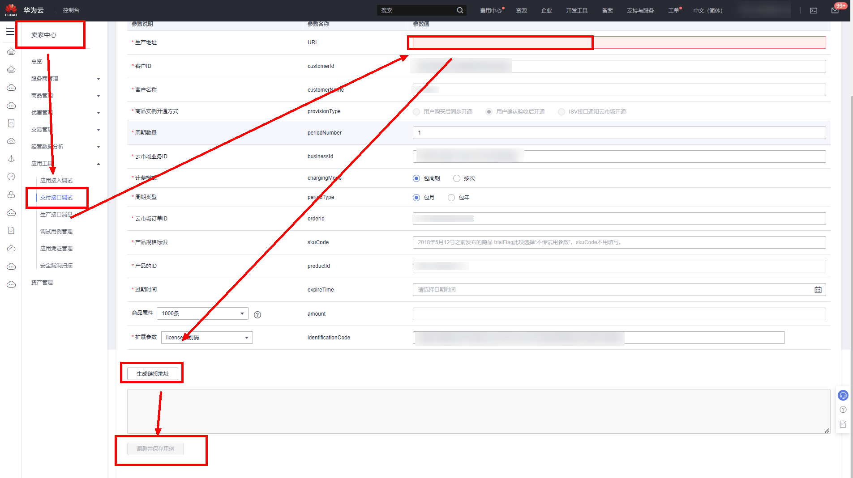The height and width of the screenshot is (478, 853).
Task: Open 交付接口调试 in the sidebar
Action: pos(56,198)
